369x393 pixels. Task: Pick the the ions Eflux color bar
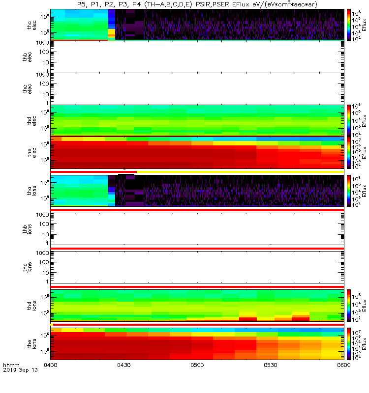[349, 343]
